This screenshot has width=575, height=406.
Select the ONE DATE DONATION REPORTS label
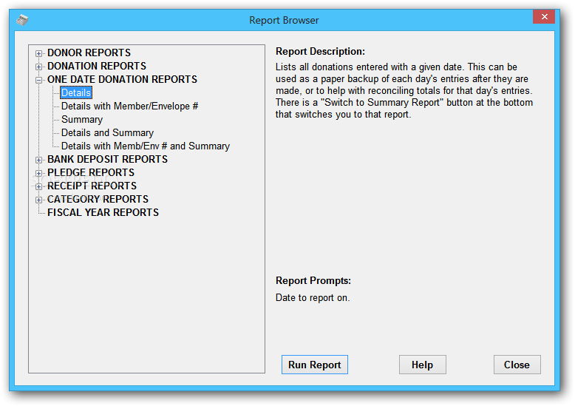pyautogui.click(x=122, y=79)
